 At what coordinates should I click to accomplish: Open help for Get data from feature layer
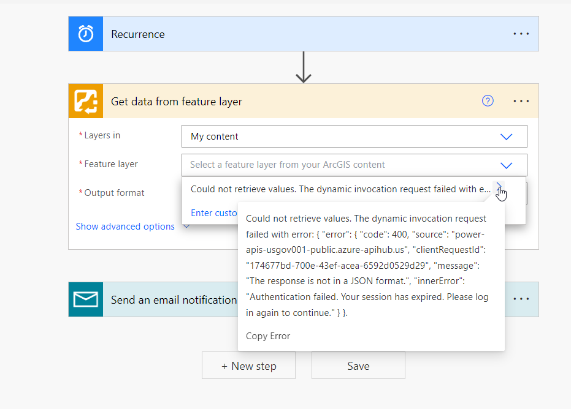coord(488,102)
